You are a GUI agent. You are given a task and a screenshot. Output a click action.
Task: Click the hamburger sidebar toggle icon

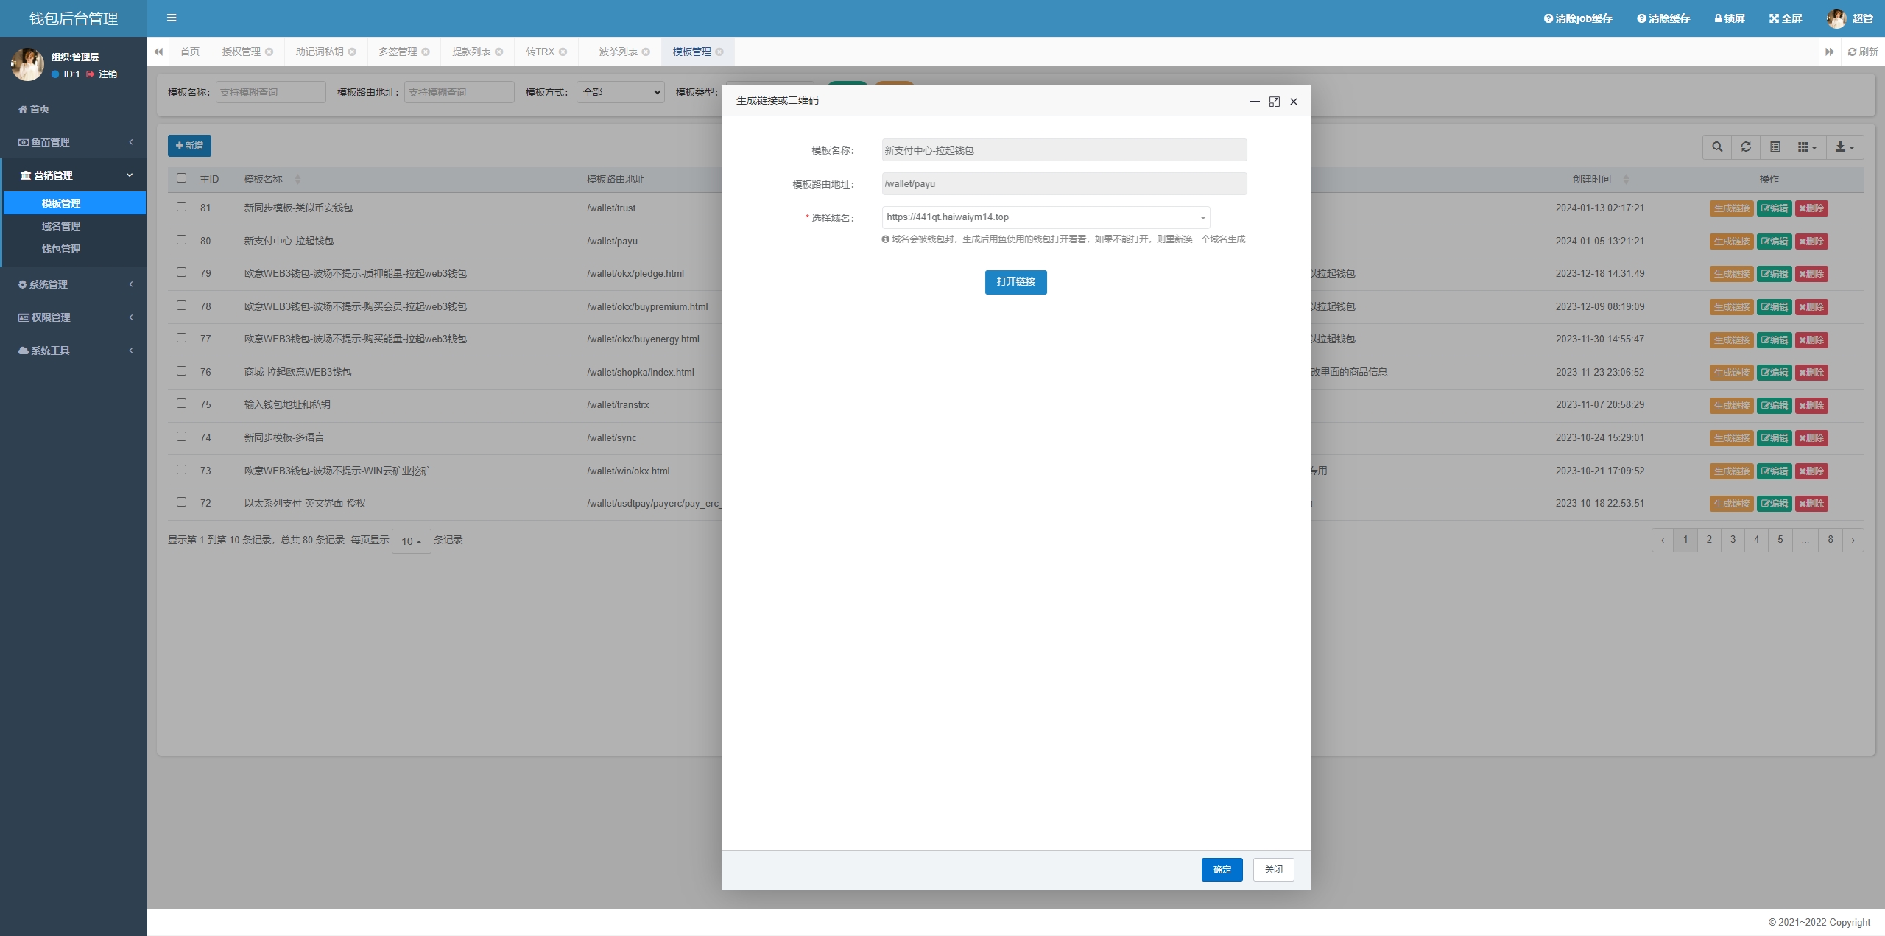(172, 18)
